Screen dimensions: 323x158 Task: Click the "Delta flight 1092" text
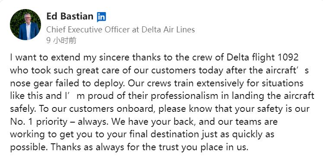[263, 58]
